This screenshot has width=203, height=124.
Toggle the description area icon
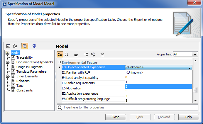click(x=76, y=55)
